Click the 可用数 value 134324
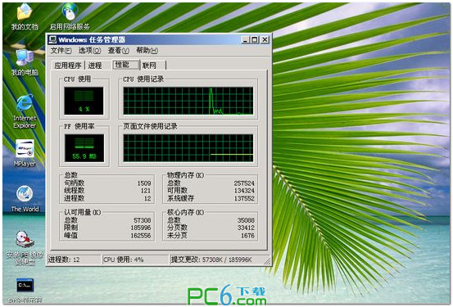This screenshot has height=307, width=453. pyautogui.click(x=244, y=191)
